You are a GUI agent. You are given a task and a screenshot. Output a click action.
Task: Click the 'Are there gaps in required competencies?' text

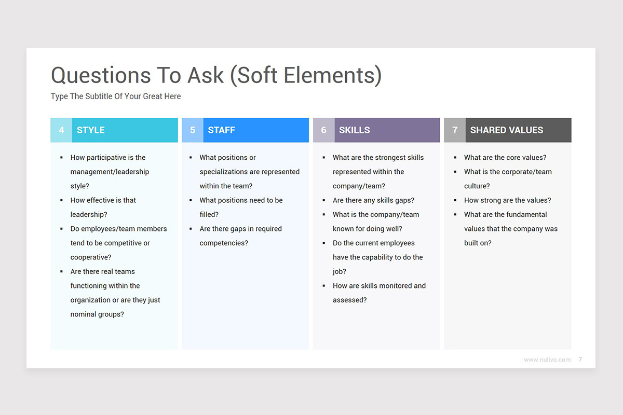click(x=241, y=236)
